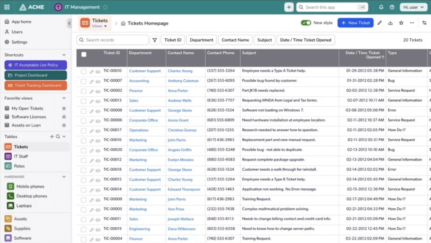Open the Ticket Tracking Dashboard shortcut
Viewport: 431px width, 243px height.
click(36, 86)
